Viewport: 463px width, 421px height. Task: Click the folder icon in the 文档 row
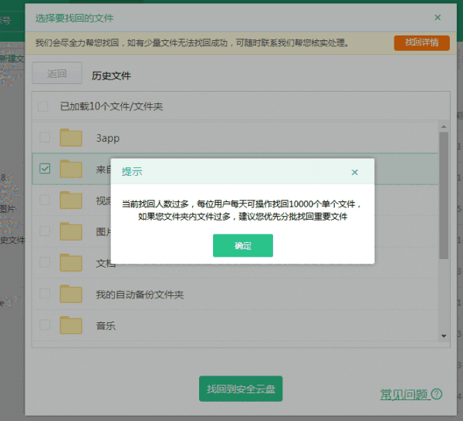coord(71,263)
